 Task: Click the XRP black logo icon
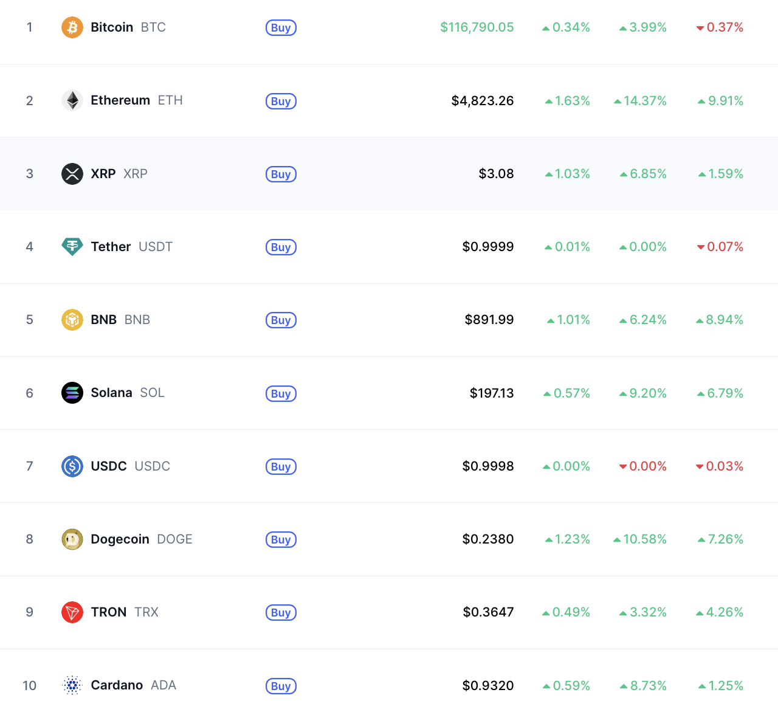pos(72,174)
